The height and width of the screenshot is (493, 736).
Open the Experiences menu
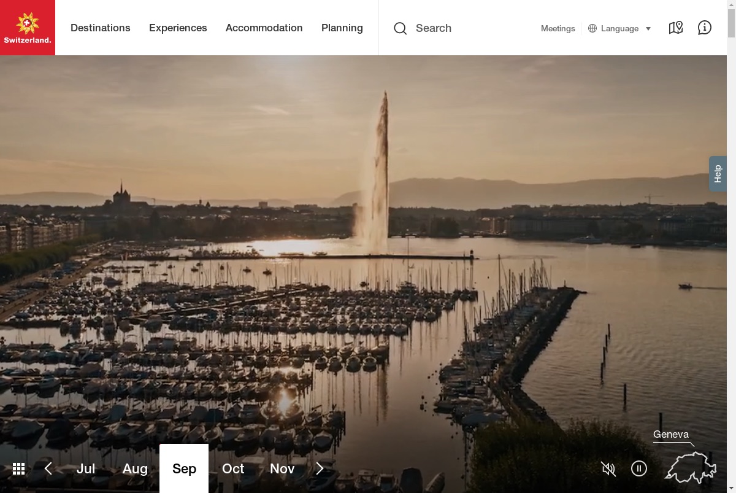pos(178,28)
